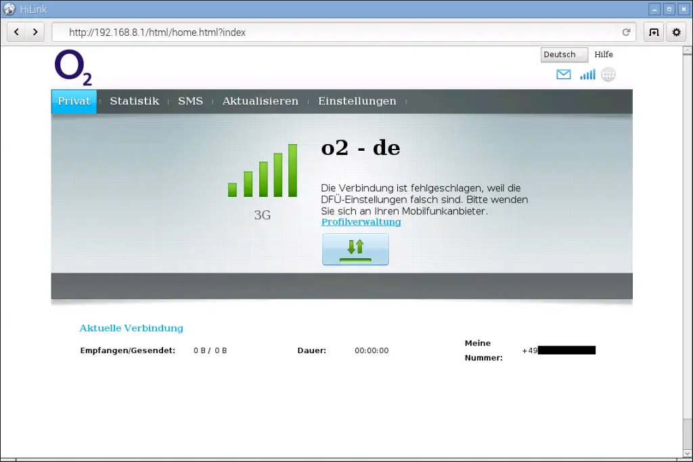Click the HiLink window title icon
The width and height of the screenshot is (693, 462).
pyautogui.click(x=9, y=9)
